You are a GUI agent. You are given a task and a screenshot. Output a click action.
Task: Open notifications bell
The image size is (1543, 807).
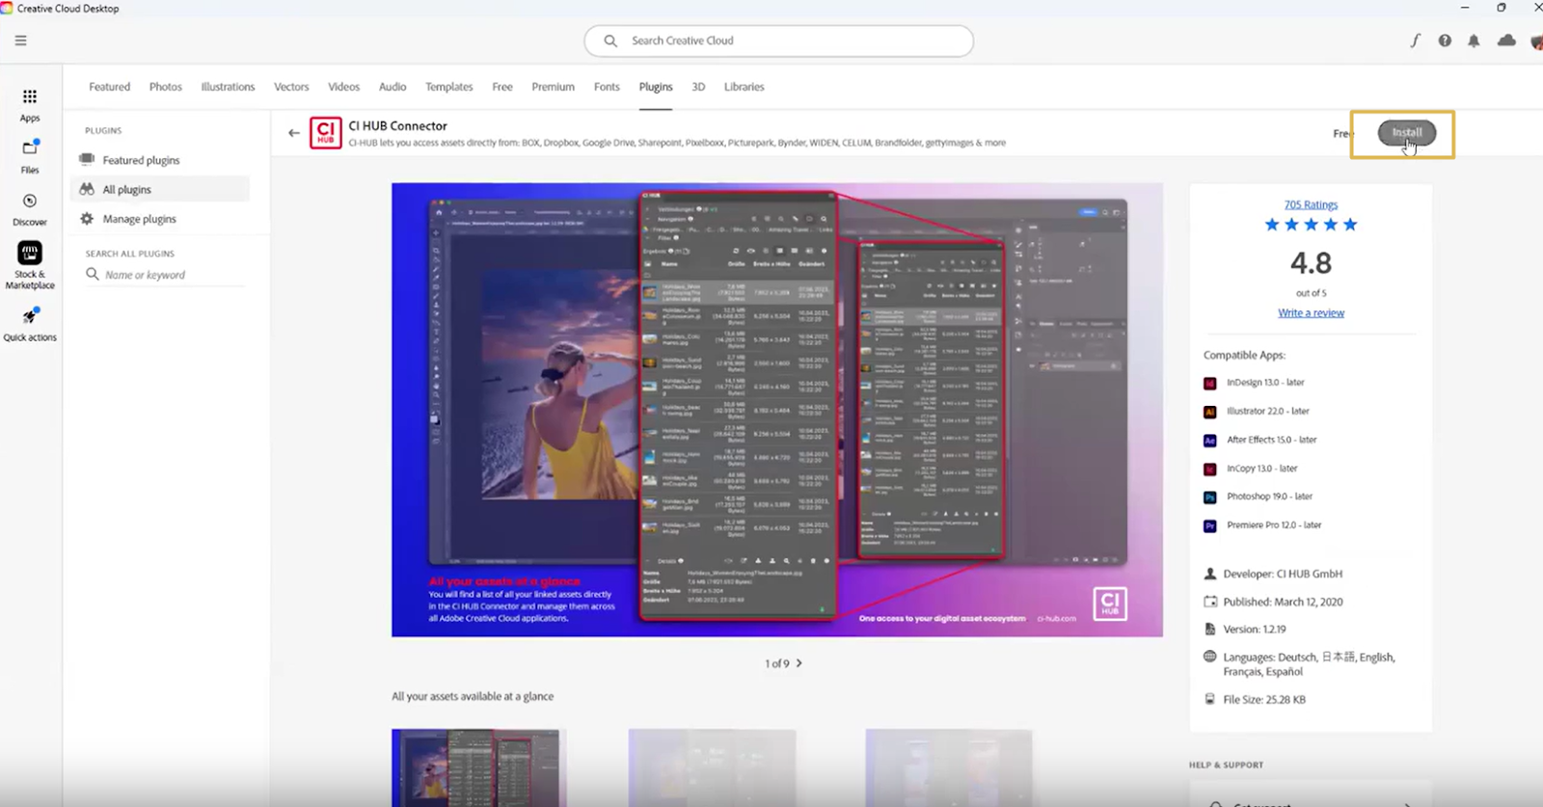point(1474,40)
